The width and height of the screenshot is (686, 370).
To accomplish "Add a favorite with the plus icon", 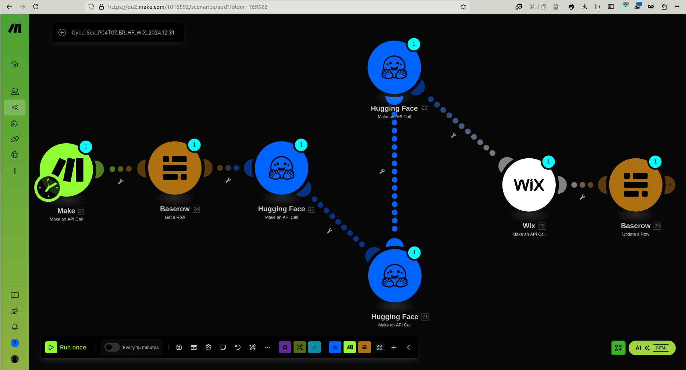I will pos(394,347).
